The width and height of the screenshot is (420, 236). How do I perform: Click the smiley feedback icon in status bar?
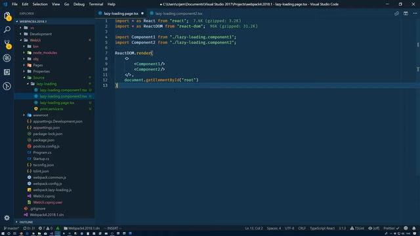pyautogui.click(x=406, y=228)
